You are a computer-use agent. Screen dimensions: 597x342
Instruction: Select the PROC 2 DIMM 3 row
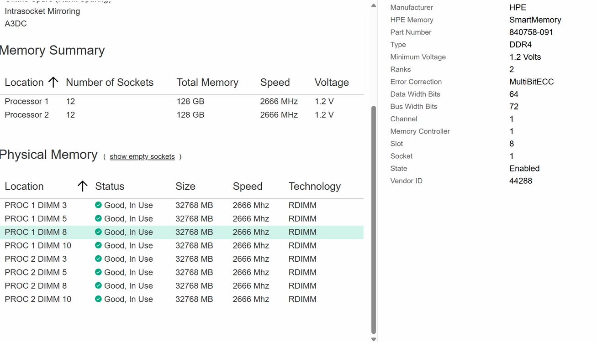(x=182, y=259)
